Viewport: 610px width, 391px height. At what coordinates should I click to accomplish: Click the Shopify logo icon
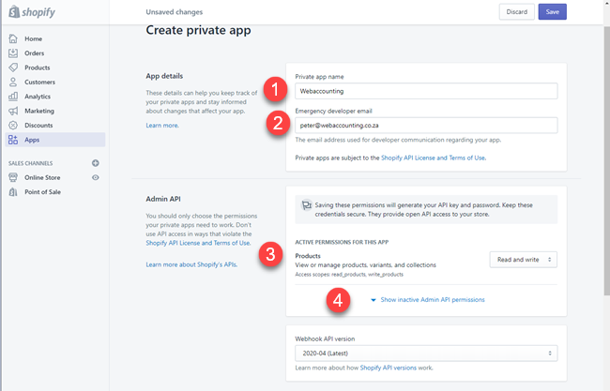pos(14,12)
